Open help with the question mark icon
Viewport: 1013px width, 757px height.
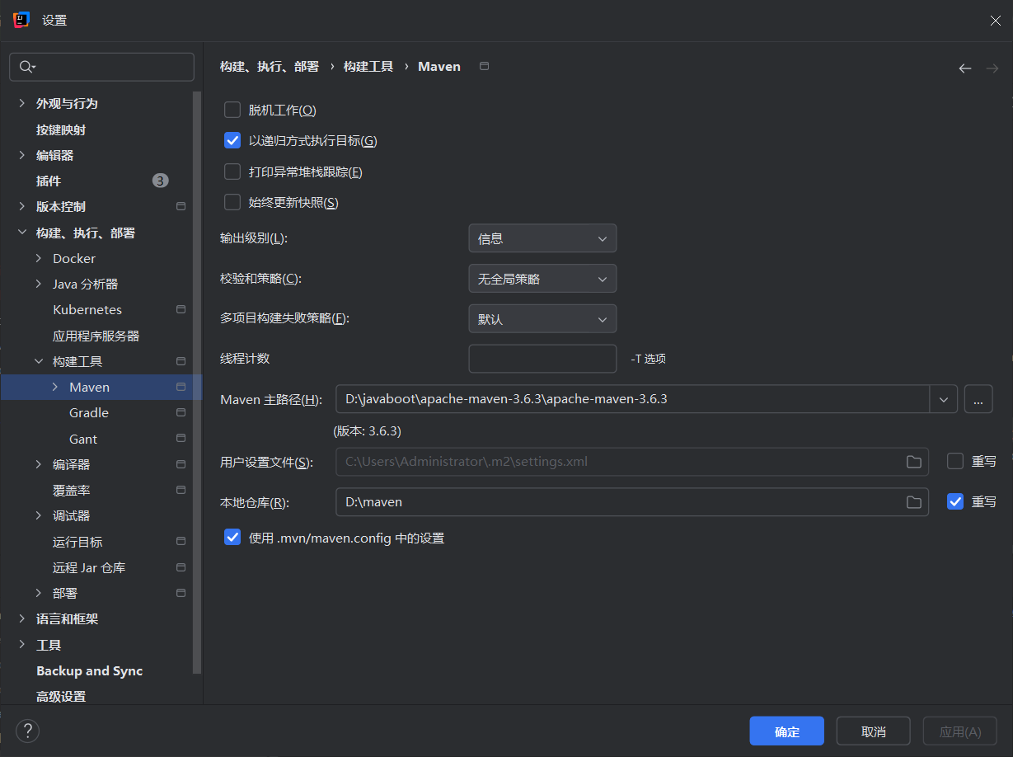coord(27,731)
